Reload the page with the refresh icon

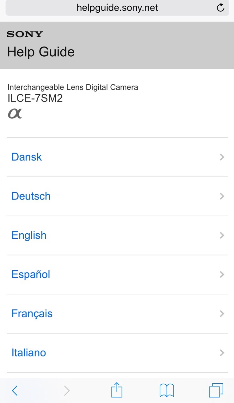tap(220, 8)
